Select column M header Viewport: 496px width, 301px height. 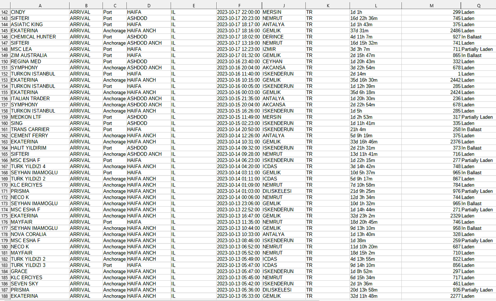click(x=432, y=5)
